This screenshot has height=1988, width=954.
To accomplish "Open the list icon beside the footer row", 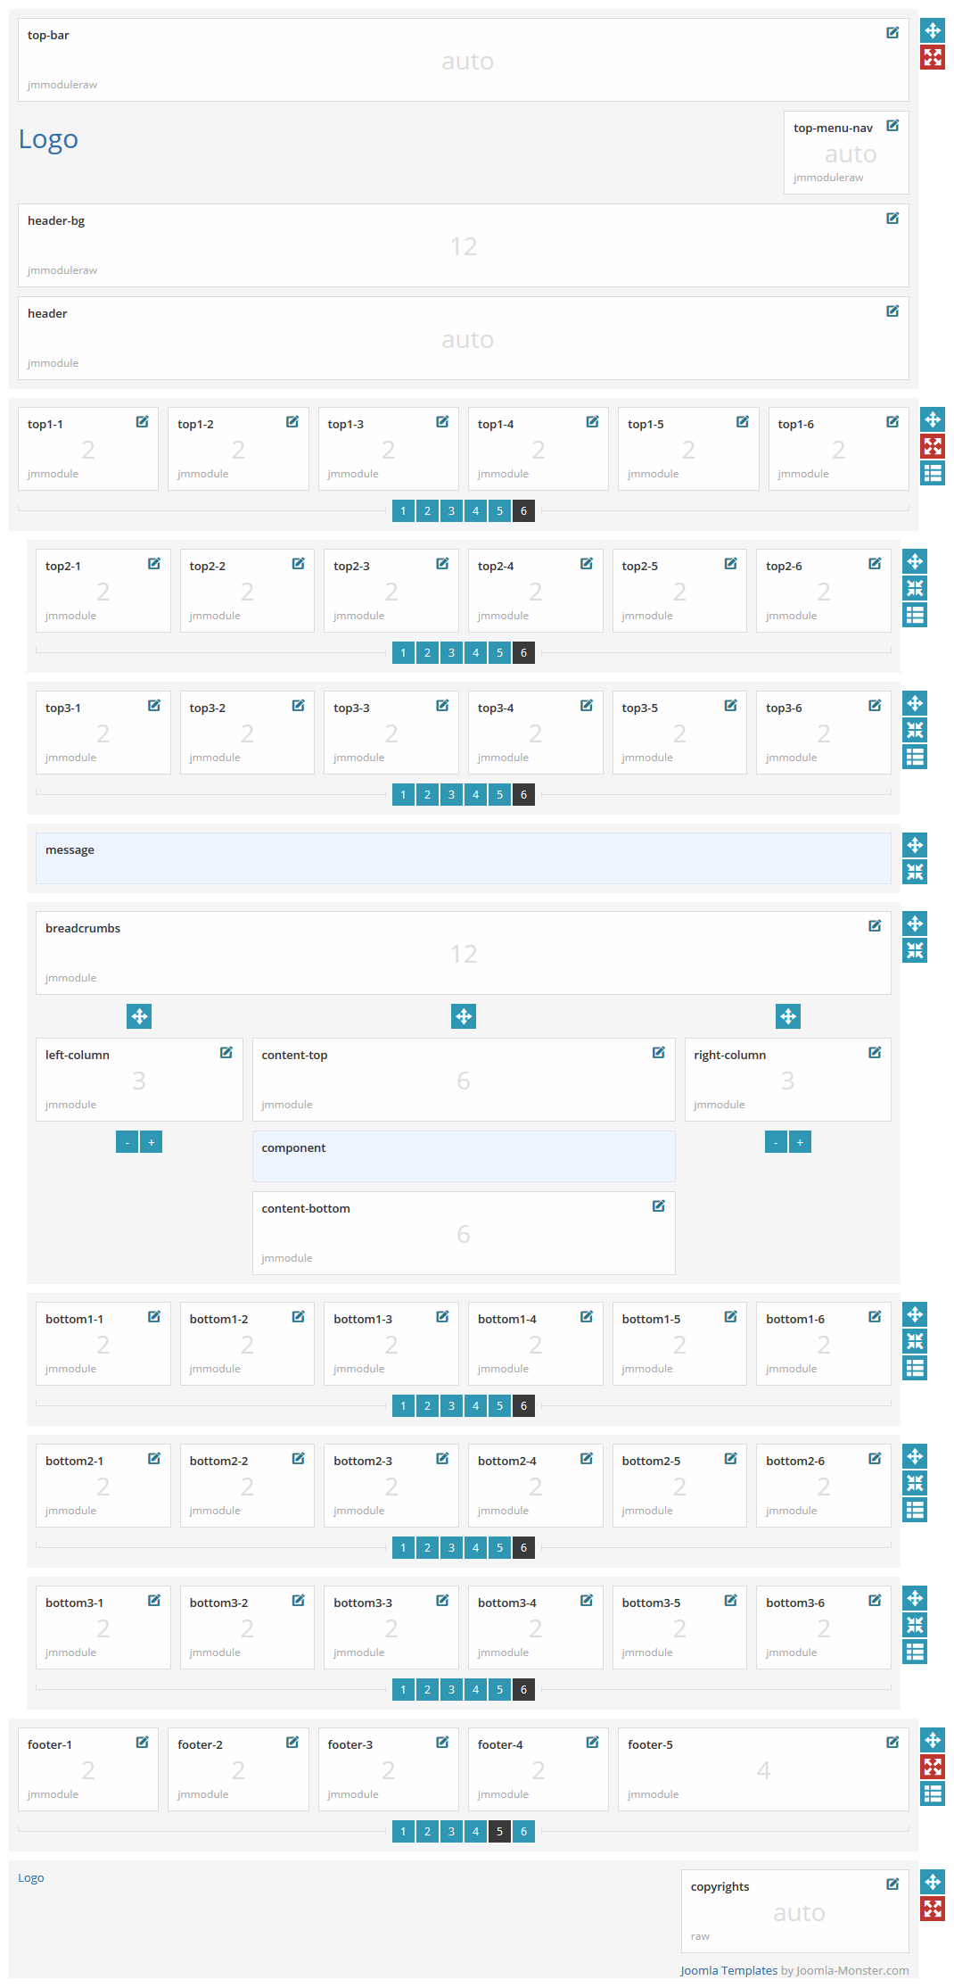I will pyautogui.click(x=933, y=1793).
